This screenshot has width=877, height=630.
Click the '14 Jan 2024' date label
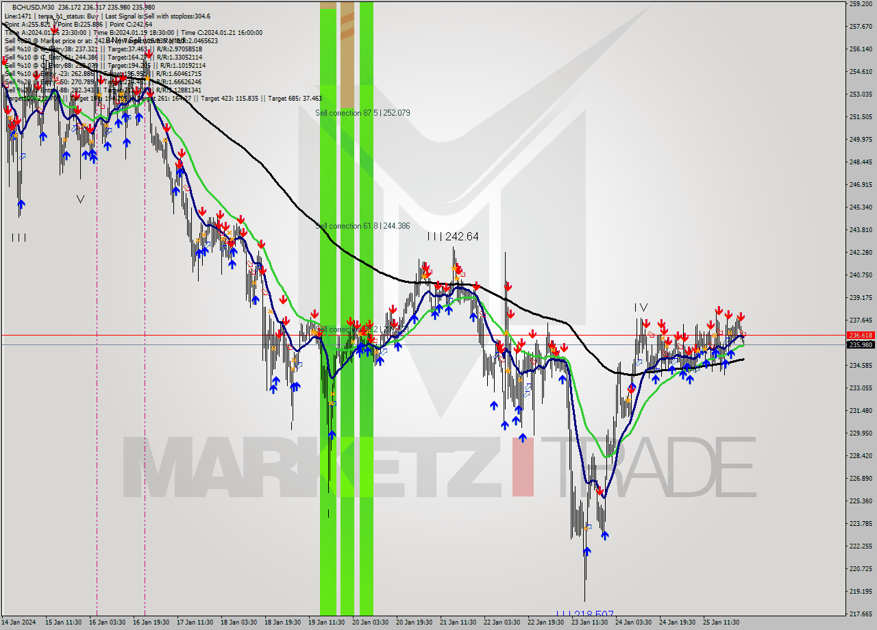click(x=17, y=622)
